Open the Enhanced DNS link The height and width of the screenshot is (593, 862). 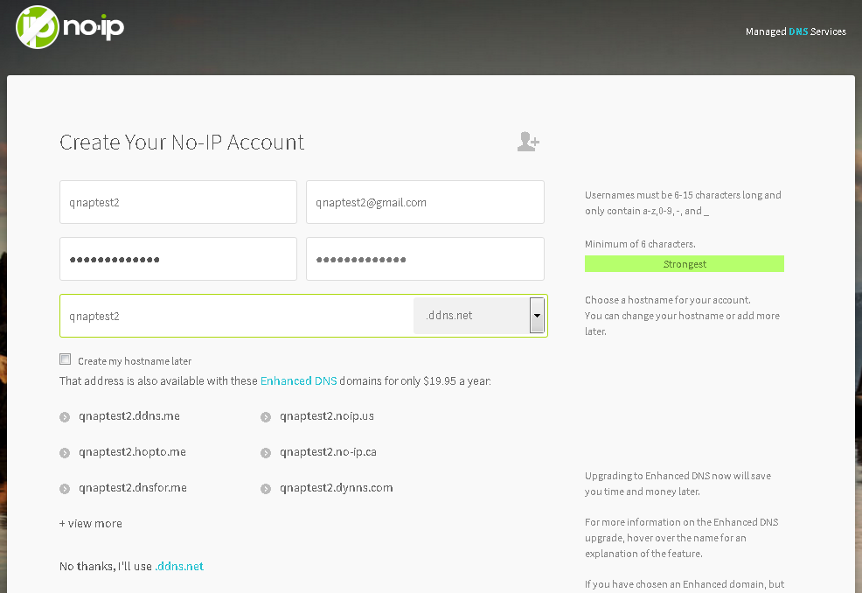298,380
